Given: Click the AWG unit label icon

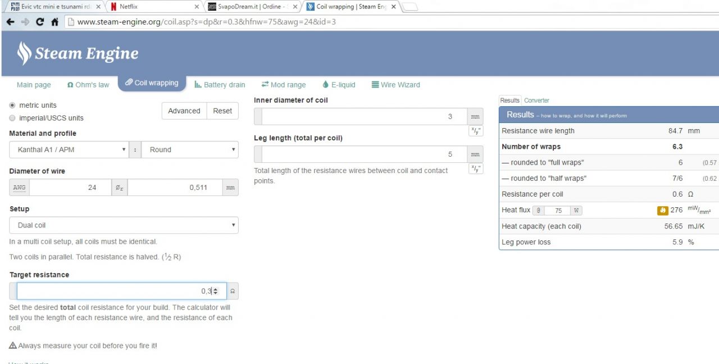Looking at the screenshot, I should [x=19, y=188].
